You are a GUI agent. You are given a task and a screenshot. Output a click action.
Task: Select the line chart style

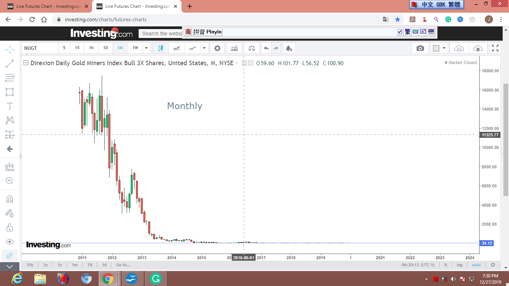click(193, 48)
